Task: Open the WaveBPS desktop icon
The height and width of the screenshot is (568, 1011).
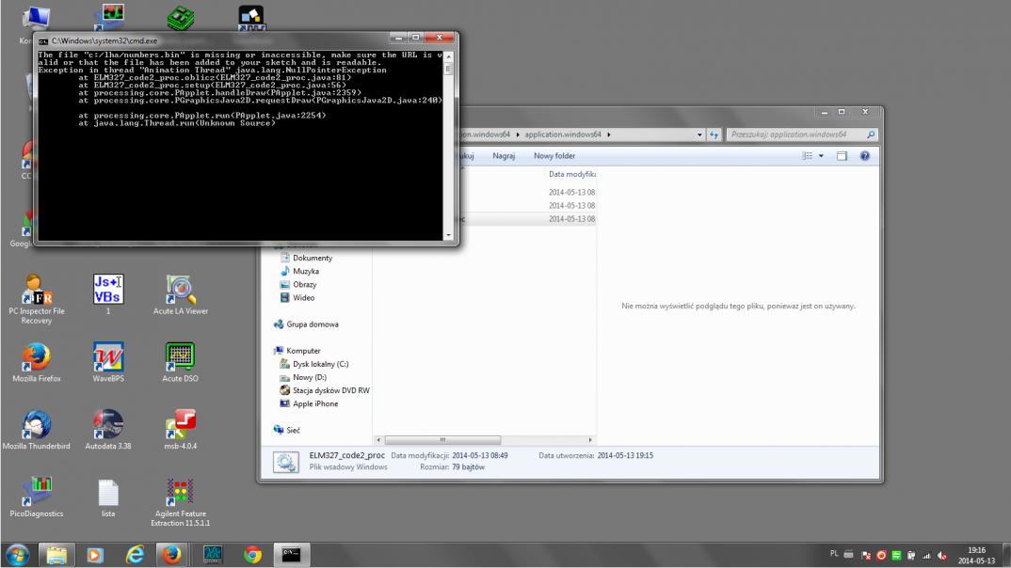Action: [108, 357]
